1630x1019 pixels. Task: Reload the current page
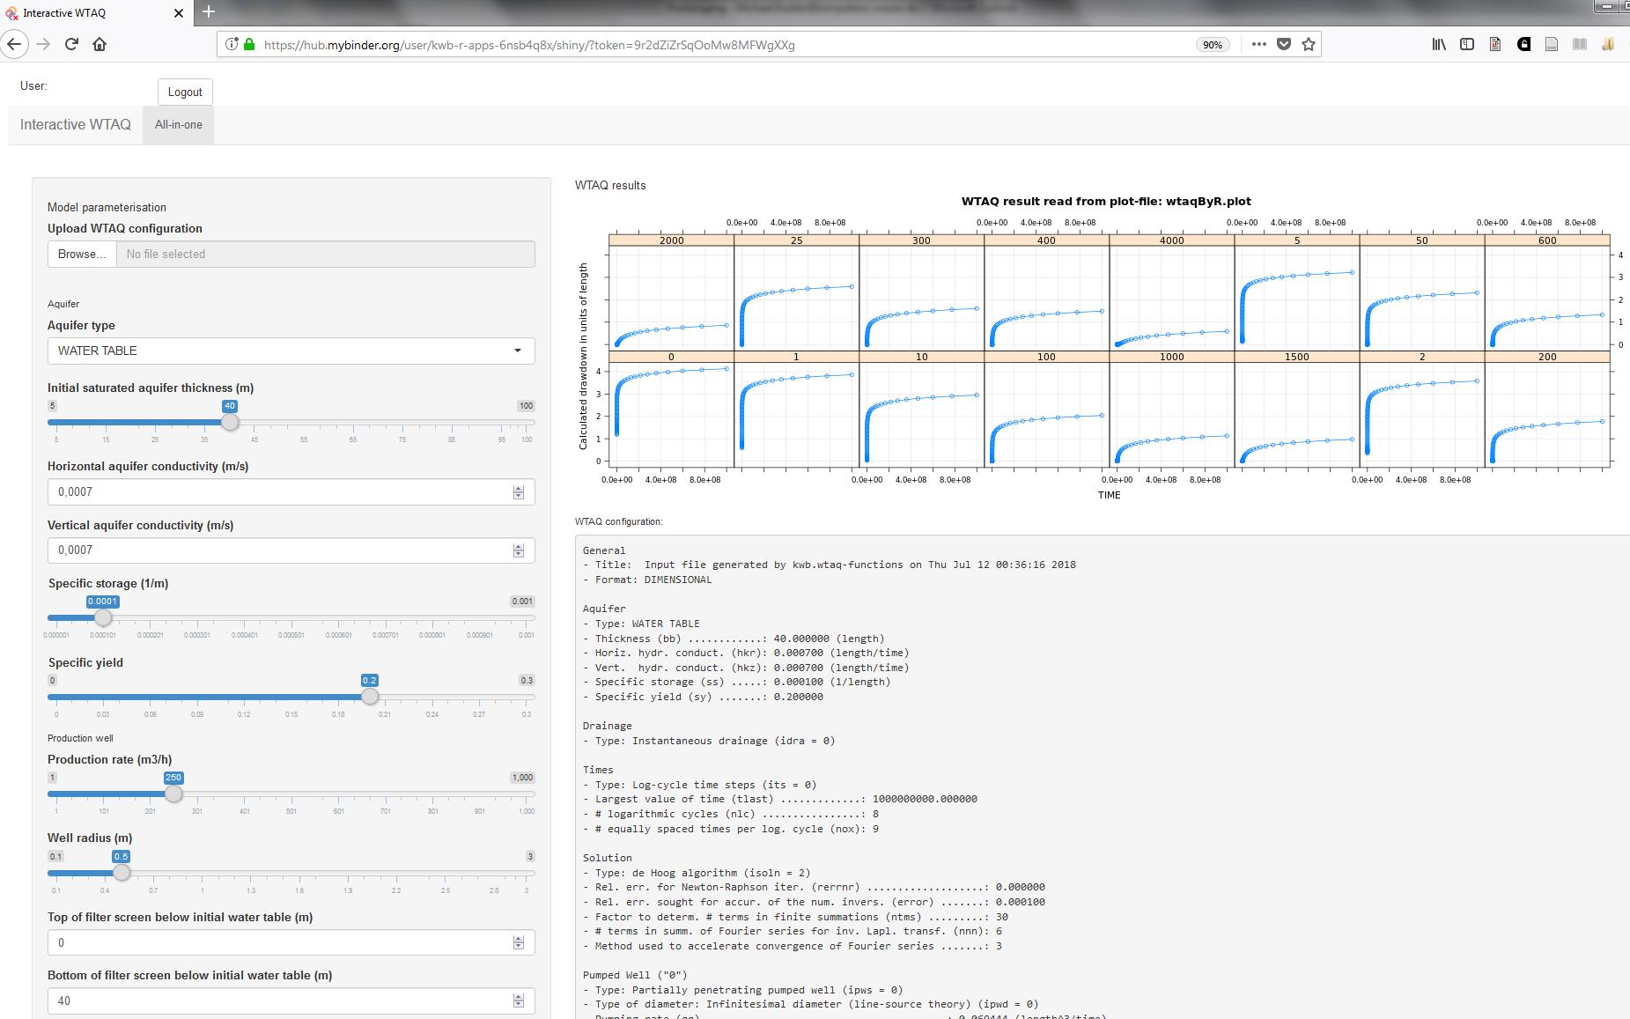(71, 44)
